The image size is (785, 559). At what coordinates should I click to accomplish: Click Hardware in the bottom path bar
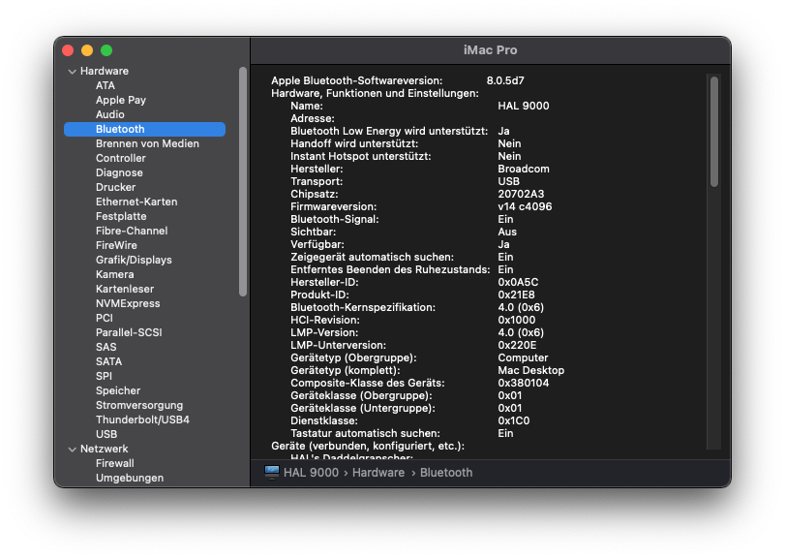(377, 473)
